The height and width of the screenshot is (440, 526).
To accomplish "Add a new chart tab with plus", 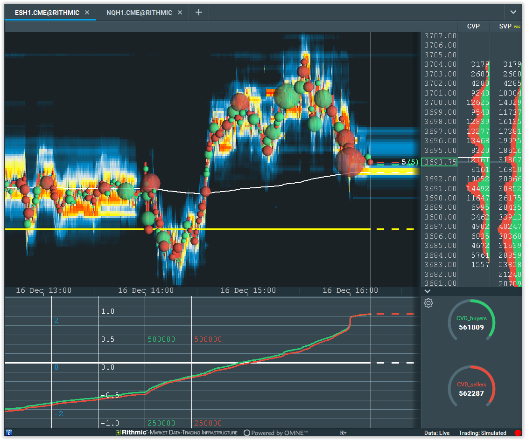I will pos(199,13).
